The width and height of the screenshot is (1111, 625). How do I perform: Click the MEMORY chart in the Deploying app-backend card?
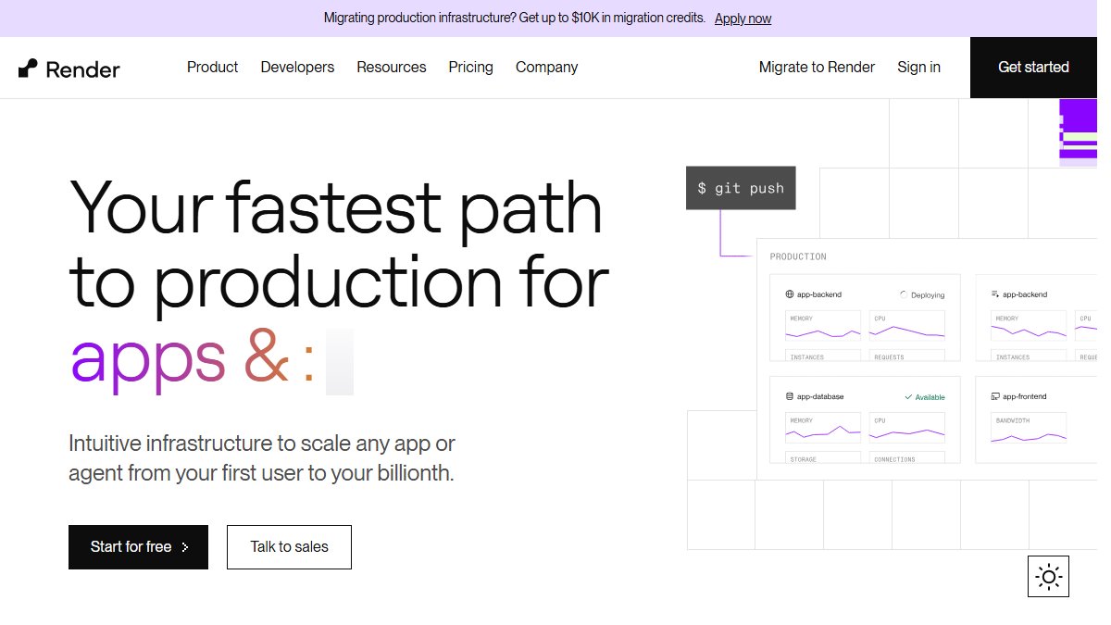(x=823, y=326)
